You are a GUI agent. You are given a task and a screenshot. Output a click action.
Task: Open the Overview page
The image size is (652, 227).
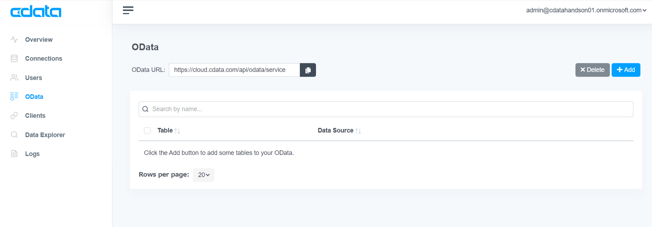[x=39, y=40]
